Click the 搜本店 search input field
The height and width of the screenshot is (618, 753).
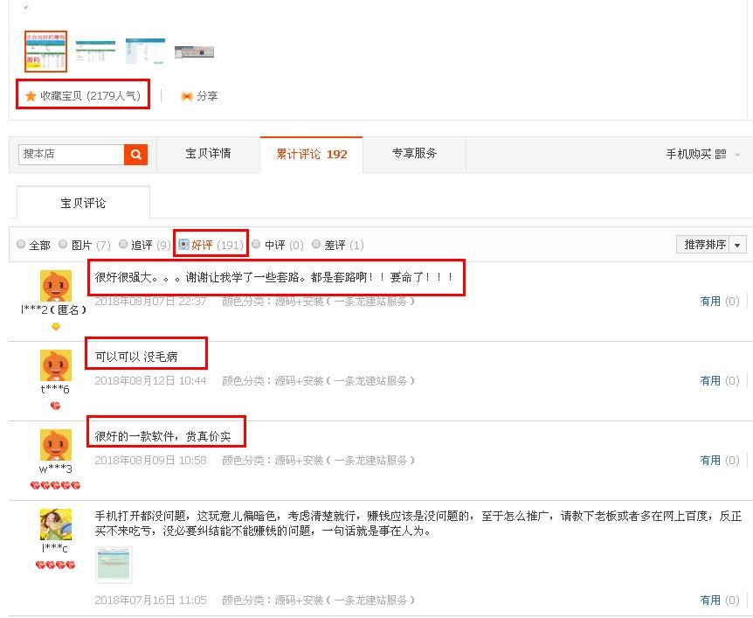(71, 155)
